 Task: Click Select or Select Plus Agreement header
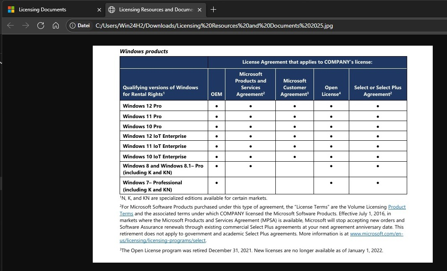point(378,91)
